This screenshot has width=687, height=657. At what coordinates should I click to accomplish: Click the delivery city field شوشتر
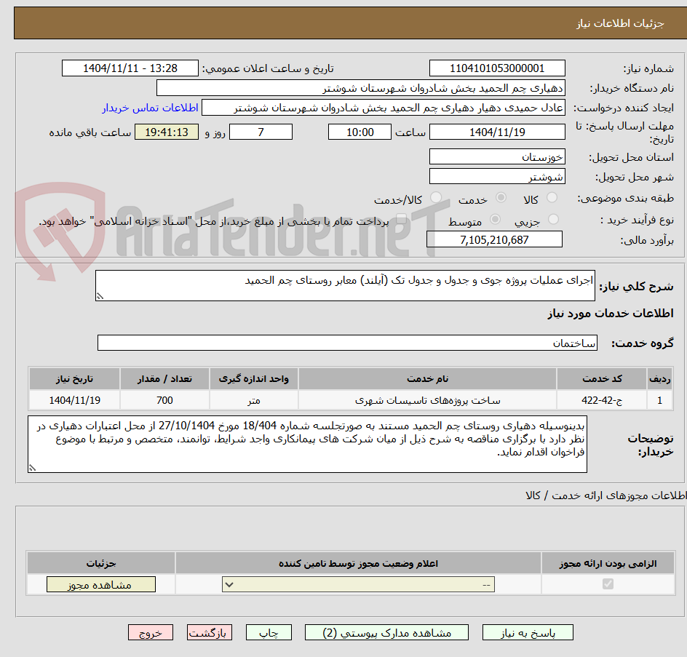(x=497, y=177)
